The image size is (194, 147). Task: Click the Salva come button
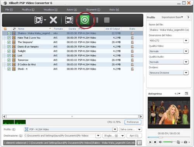click(128, 129)
